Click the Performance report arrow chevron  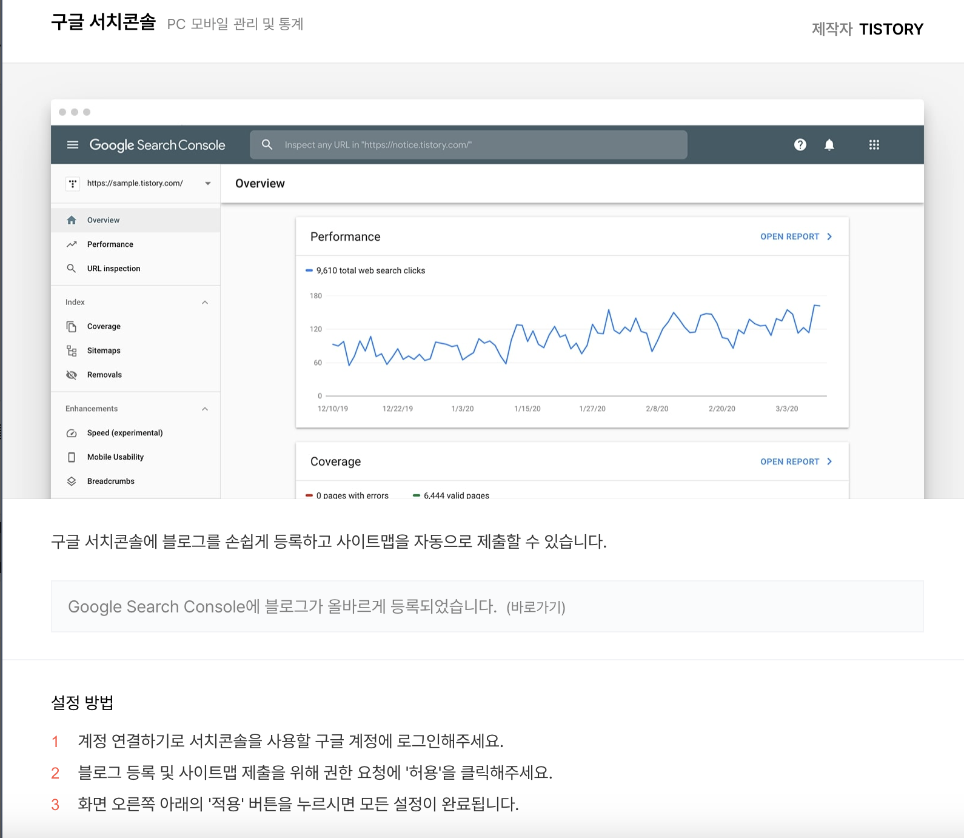(x=829, y=236)
